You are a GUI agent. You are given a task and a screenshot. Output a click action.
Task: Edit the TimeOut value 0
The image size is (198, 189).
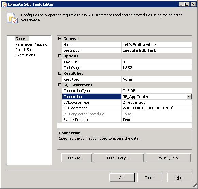[x=156, y=62]
